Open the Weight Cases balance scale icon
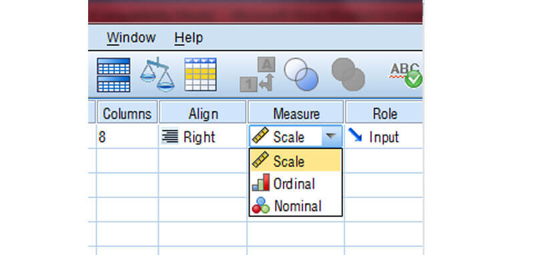534x255 pixels. [x=157, y=75]
